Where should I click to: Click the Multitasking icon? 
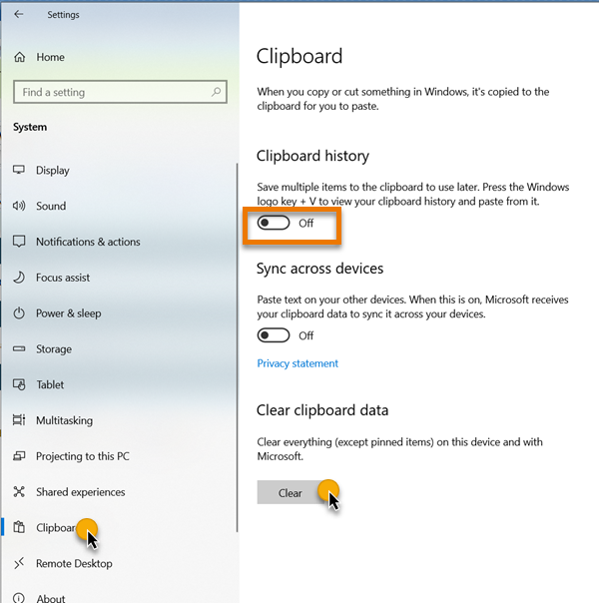(19, 420)
